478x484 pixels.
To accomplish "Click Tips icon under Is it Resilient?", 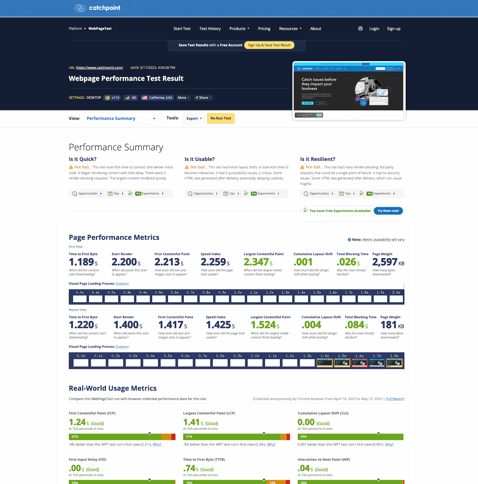I will 342,193.
